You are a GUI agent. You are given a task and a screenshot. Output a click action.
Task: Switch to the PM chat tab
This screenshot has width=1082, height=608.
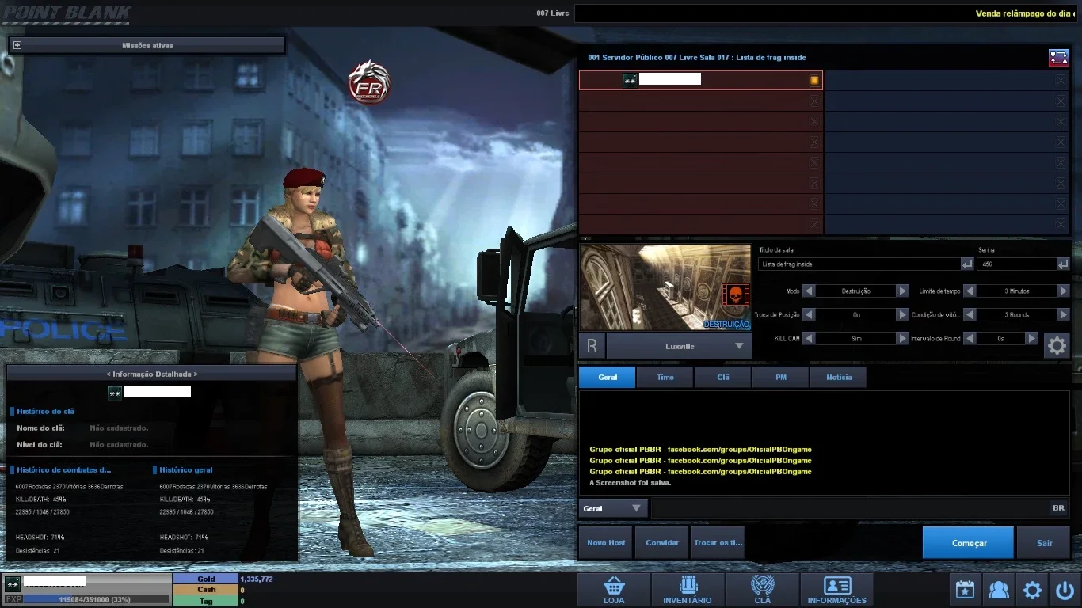pyautogui.click(x=781, y=377)
